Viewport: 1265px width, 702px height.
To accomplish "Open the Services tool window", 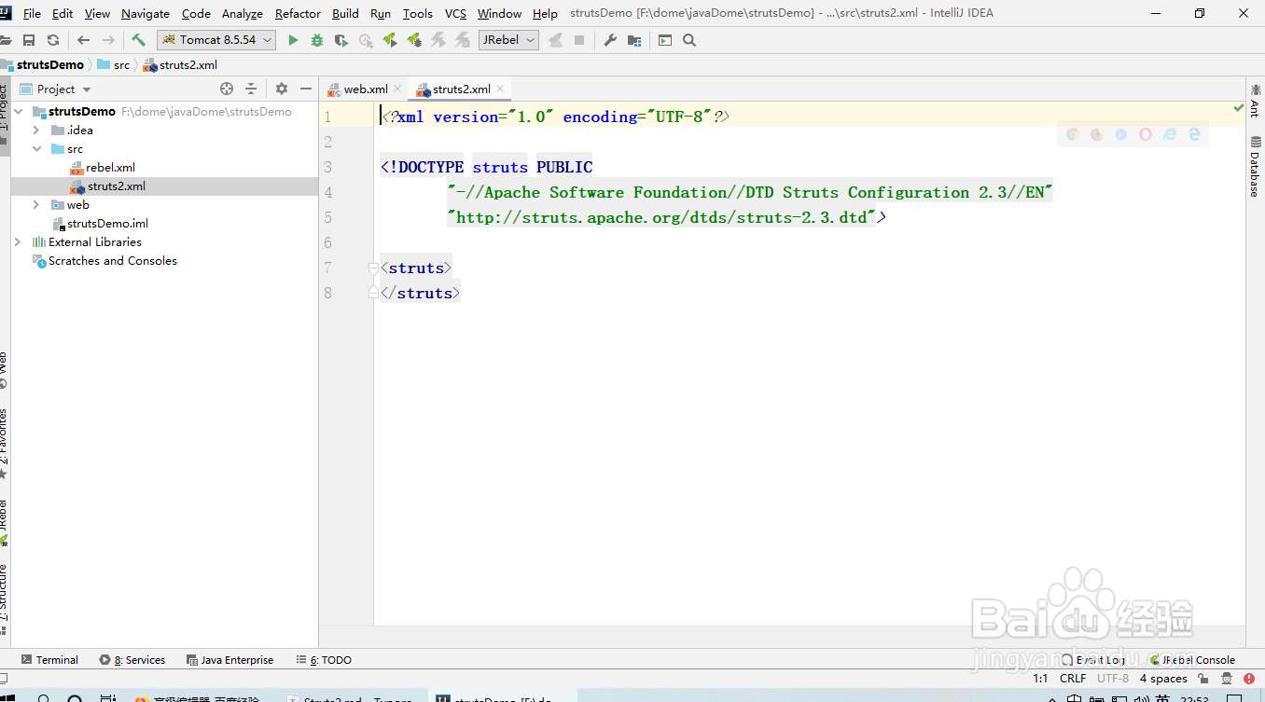I will tap(132, 660).
